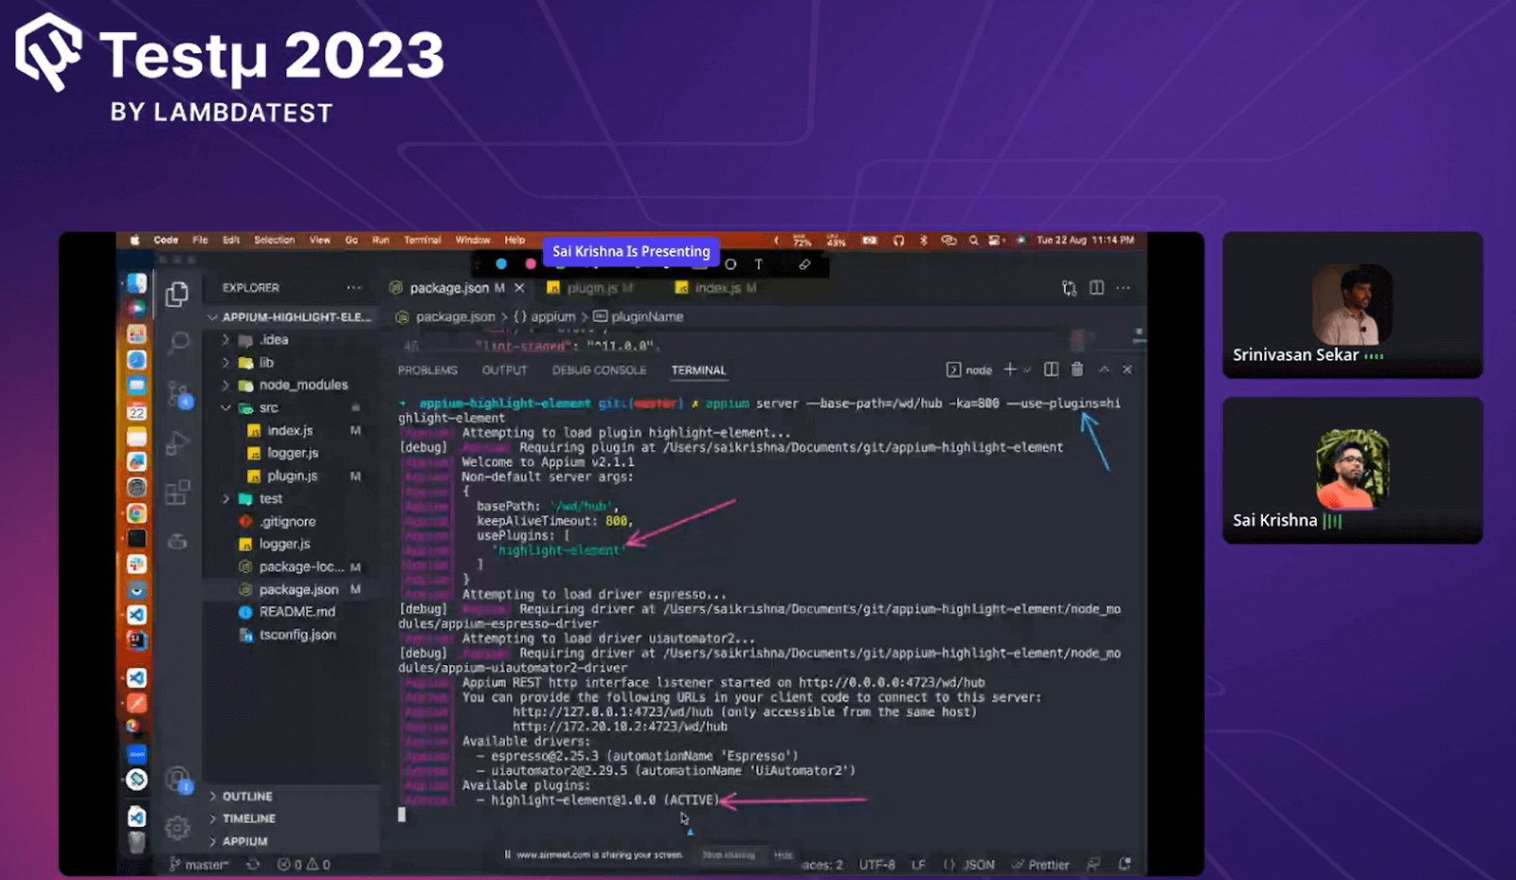This screenshot has height=880, width=1516.
Task: Maximize terminal panel with up chevron
Action: 1104,369
